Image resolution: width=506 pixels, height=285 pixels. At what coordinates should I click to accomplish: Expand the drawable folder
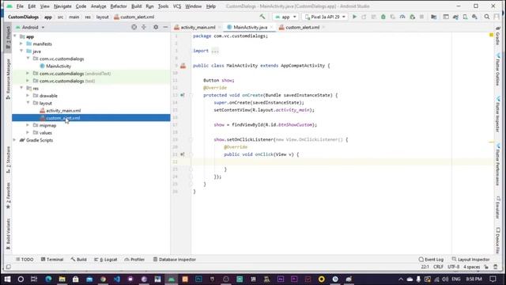pos(28,96)
